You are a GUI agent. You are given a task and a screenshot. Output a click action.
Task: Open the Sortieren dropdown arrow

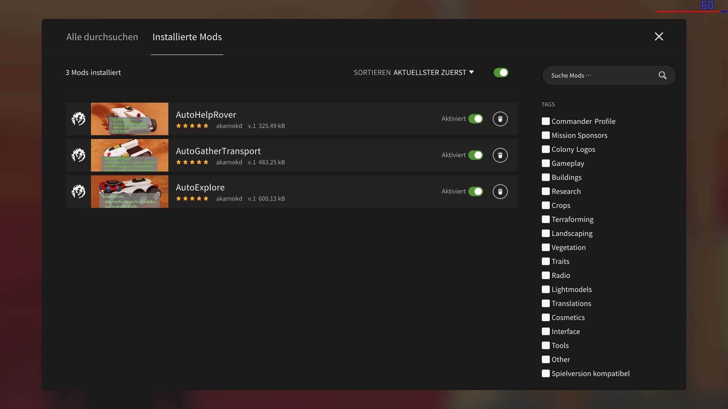(472, 72)
